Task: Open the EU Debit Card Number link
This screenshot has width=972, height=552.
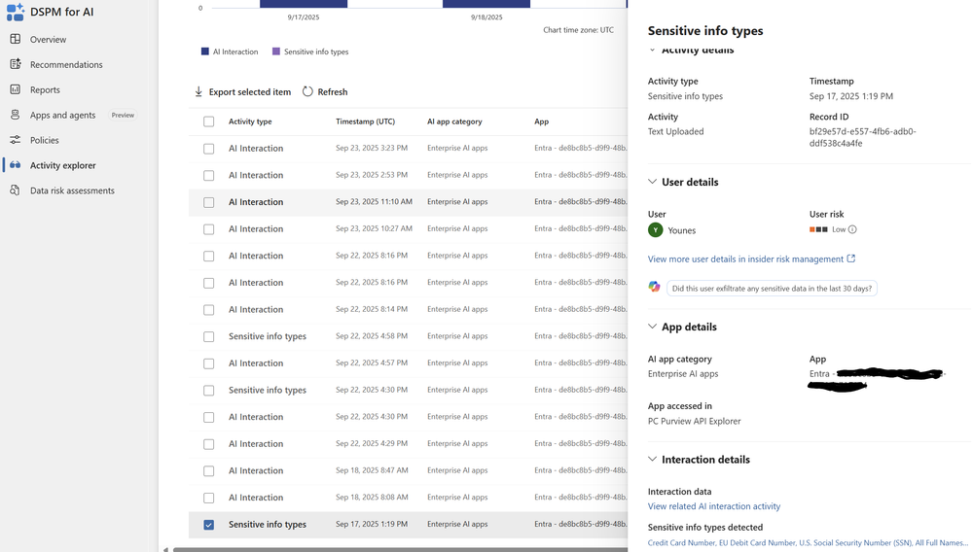Action: pos(757,542)
